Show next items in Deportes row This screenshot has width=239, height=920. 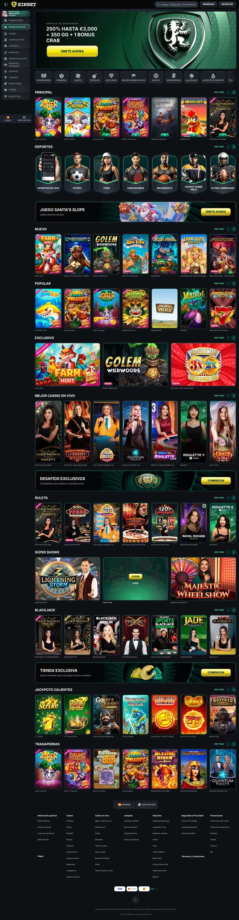(234, 147)
